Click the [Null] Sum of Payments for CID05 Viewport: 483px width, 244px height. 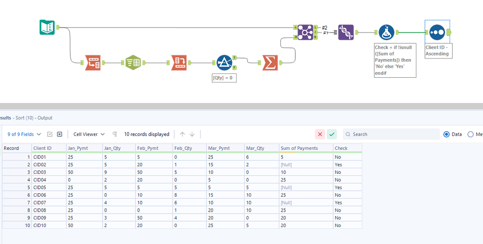pyautogui.click(x=306, y=187)
